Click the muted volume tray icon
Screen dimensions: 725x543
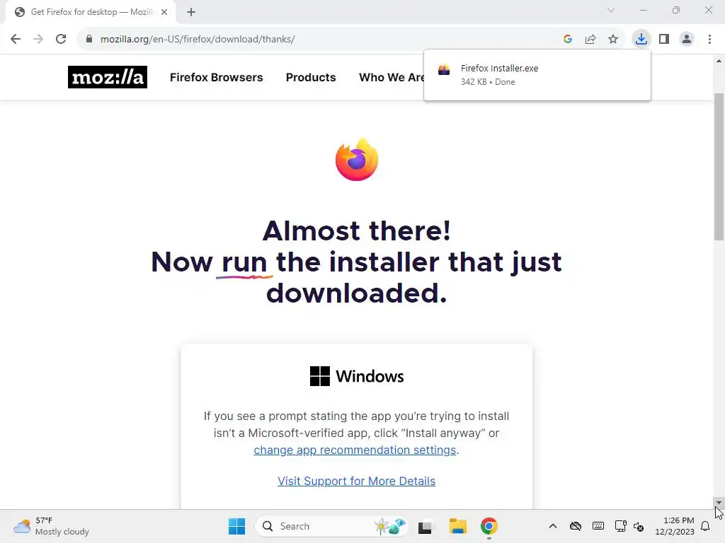(x=639, y=526)
